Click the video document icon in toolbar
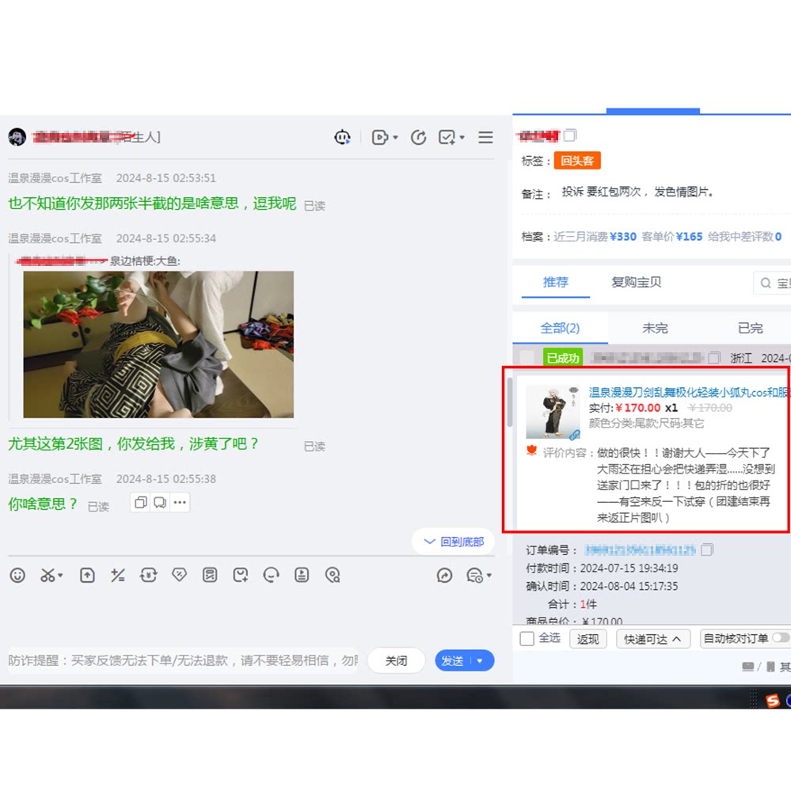 (x=302, y=575)
